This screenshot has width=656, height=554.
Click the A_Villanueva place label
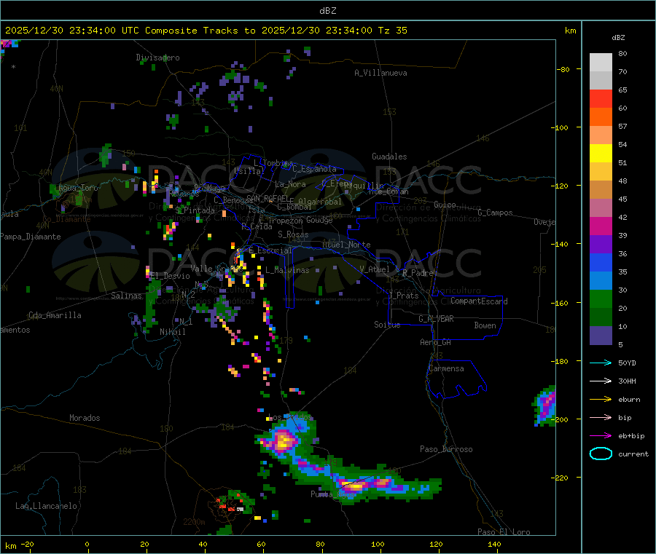coord(380,73)
